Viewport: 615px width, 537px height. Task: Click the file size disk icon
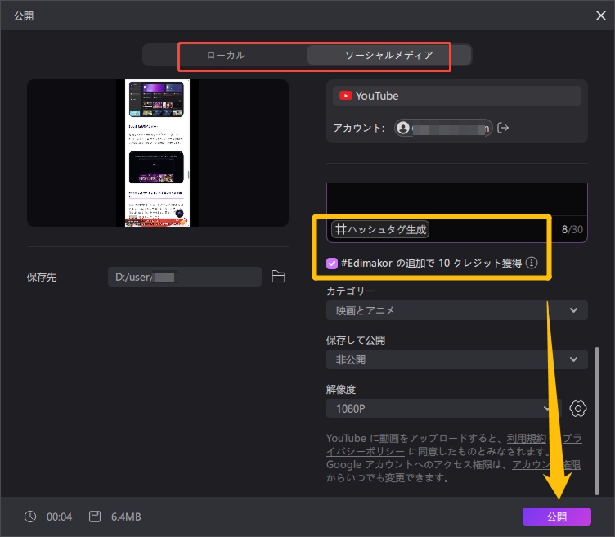[95, 517]
